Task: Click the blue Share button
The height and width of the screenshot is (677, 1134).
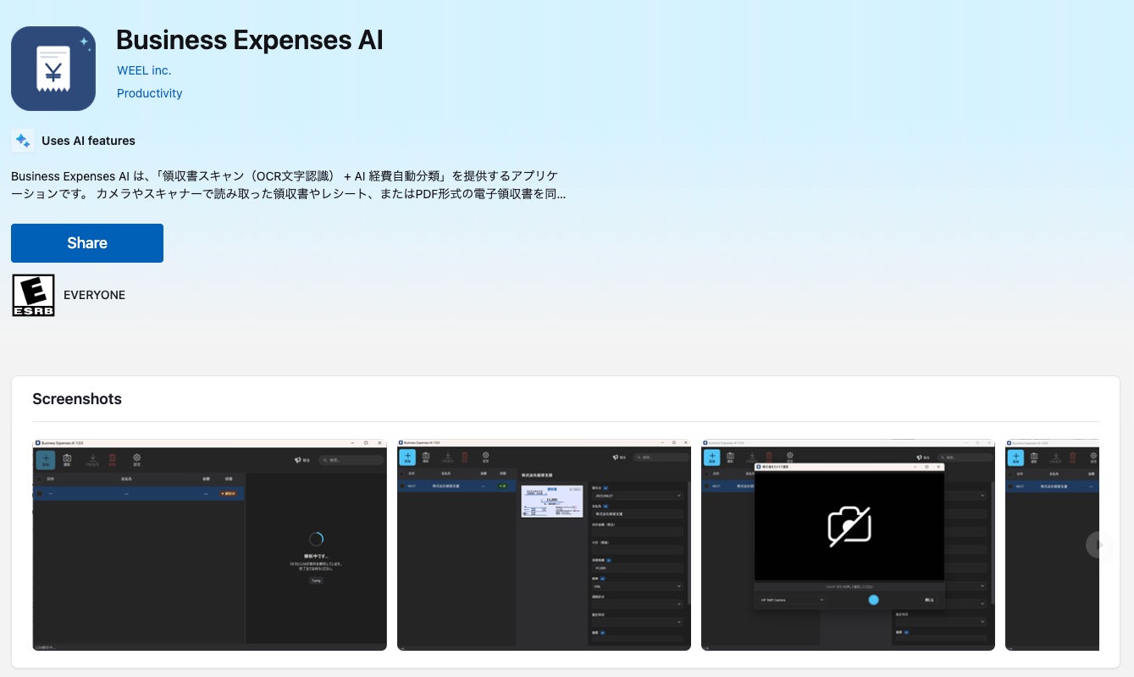Action: (87, 243)
